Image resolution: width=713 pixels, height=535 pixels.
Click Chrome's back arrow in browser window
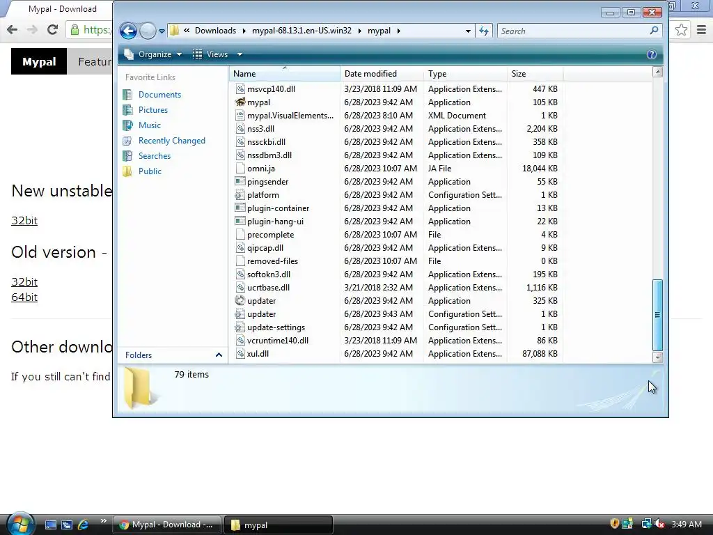pyautogui.click(x=13, y=30)
